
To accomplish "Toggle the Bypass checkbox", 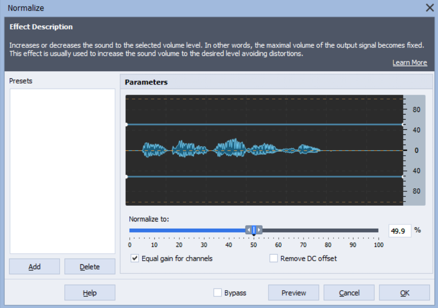I will coord(217,293).
